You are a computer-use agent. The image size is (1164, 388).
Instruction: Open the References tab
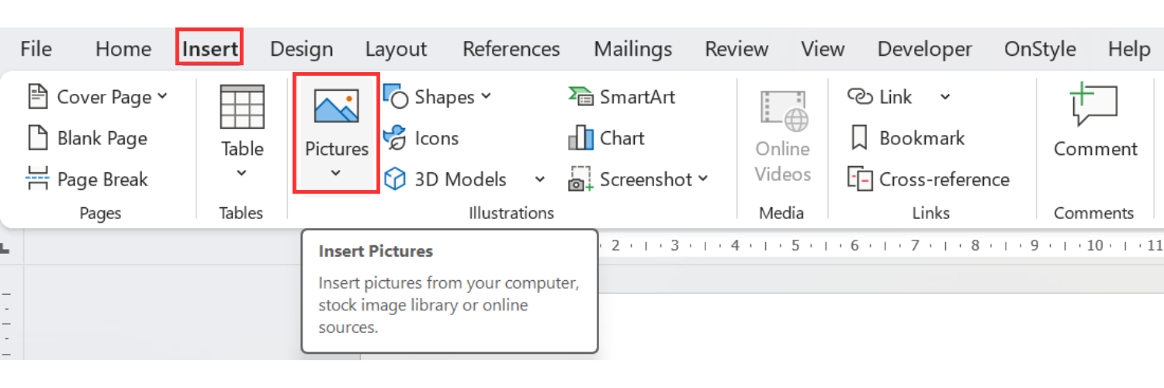(x=511, y=49)
